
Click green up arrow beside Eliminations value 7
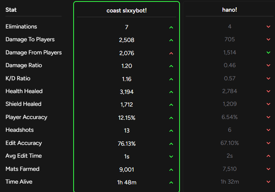[171, 27]
